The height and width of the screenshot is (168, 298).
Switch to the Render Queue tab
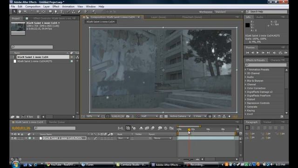(x=57, y=122)
